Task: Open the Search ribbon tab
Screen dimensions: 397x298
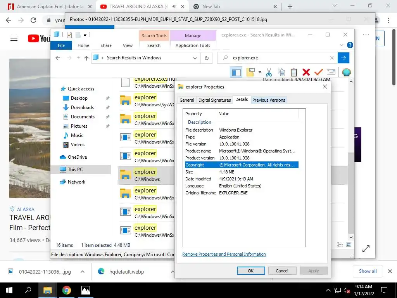Action: tap(154, 45)
